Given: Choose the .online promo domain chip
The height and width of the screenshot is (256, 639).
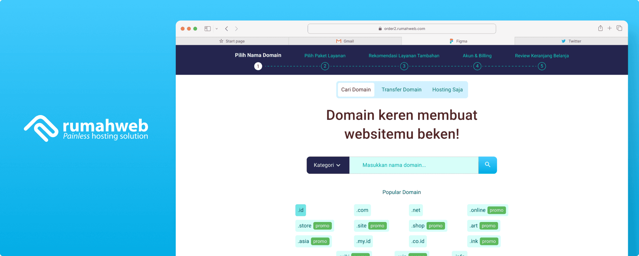Looking at the screenshot, I should click(487, 210).
